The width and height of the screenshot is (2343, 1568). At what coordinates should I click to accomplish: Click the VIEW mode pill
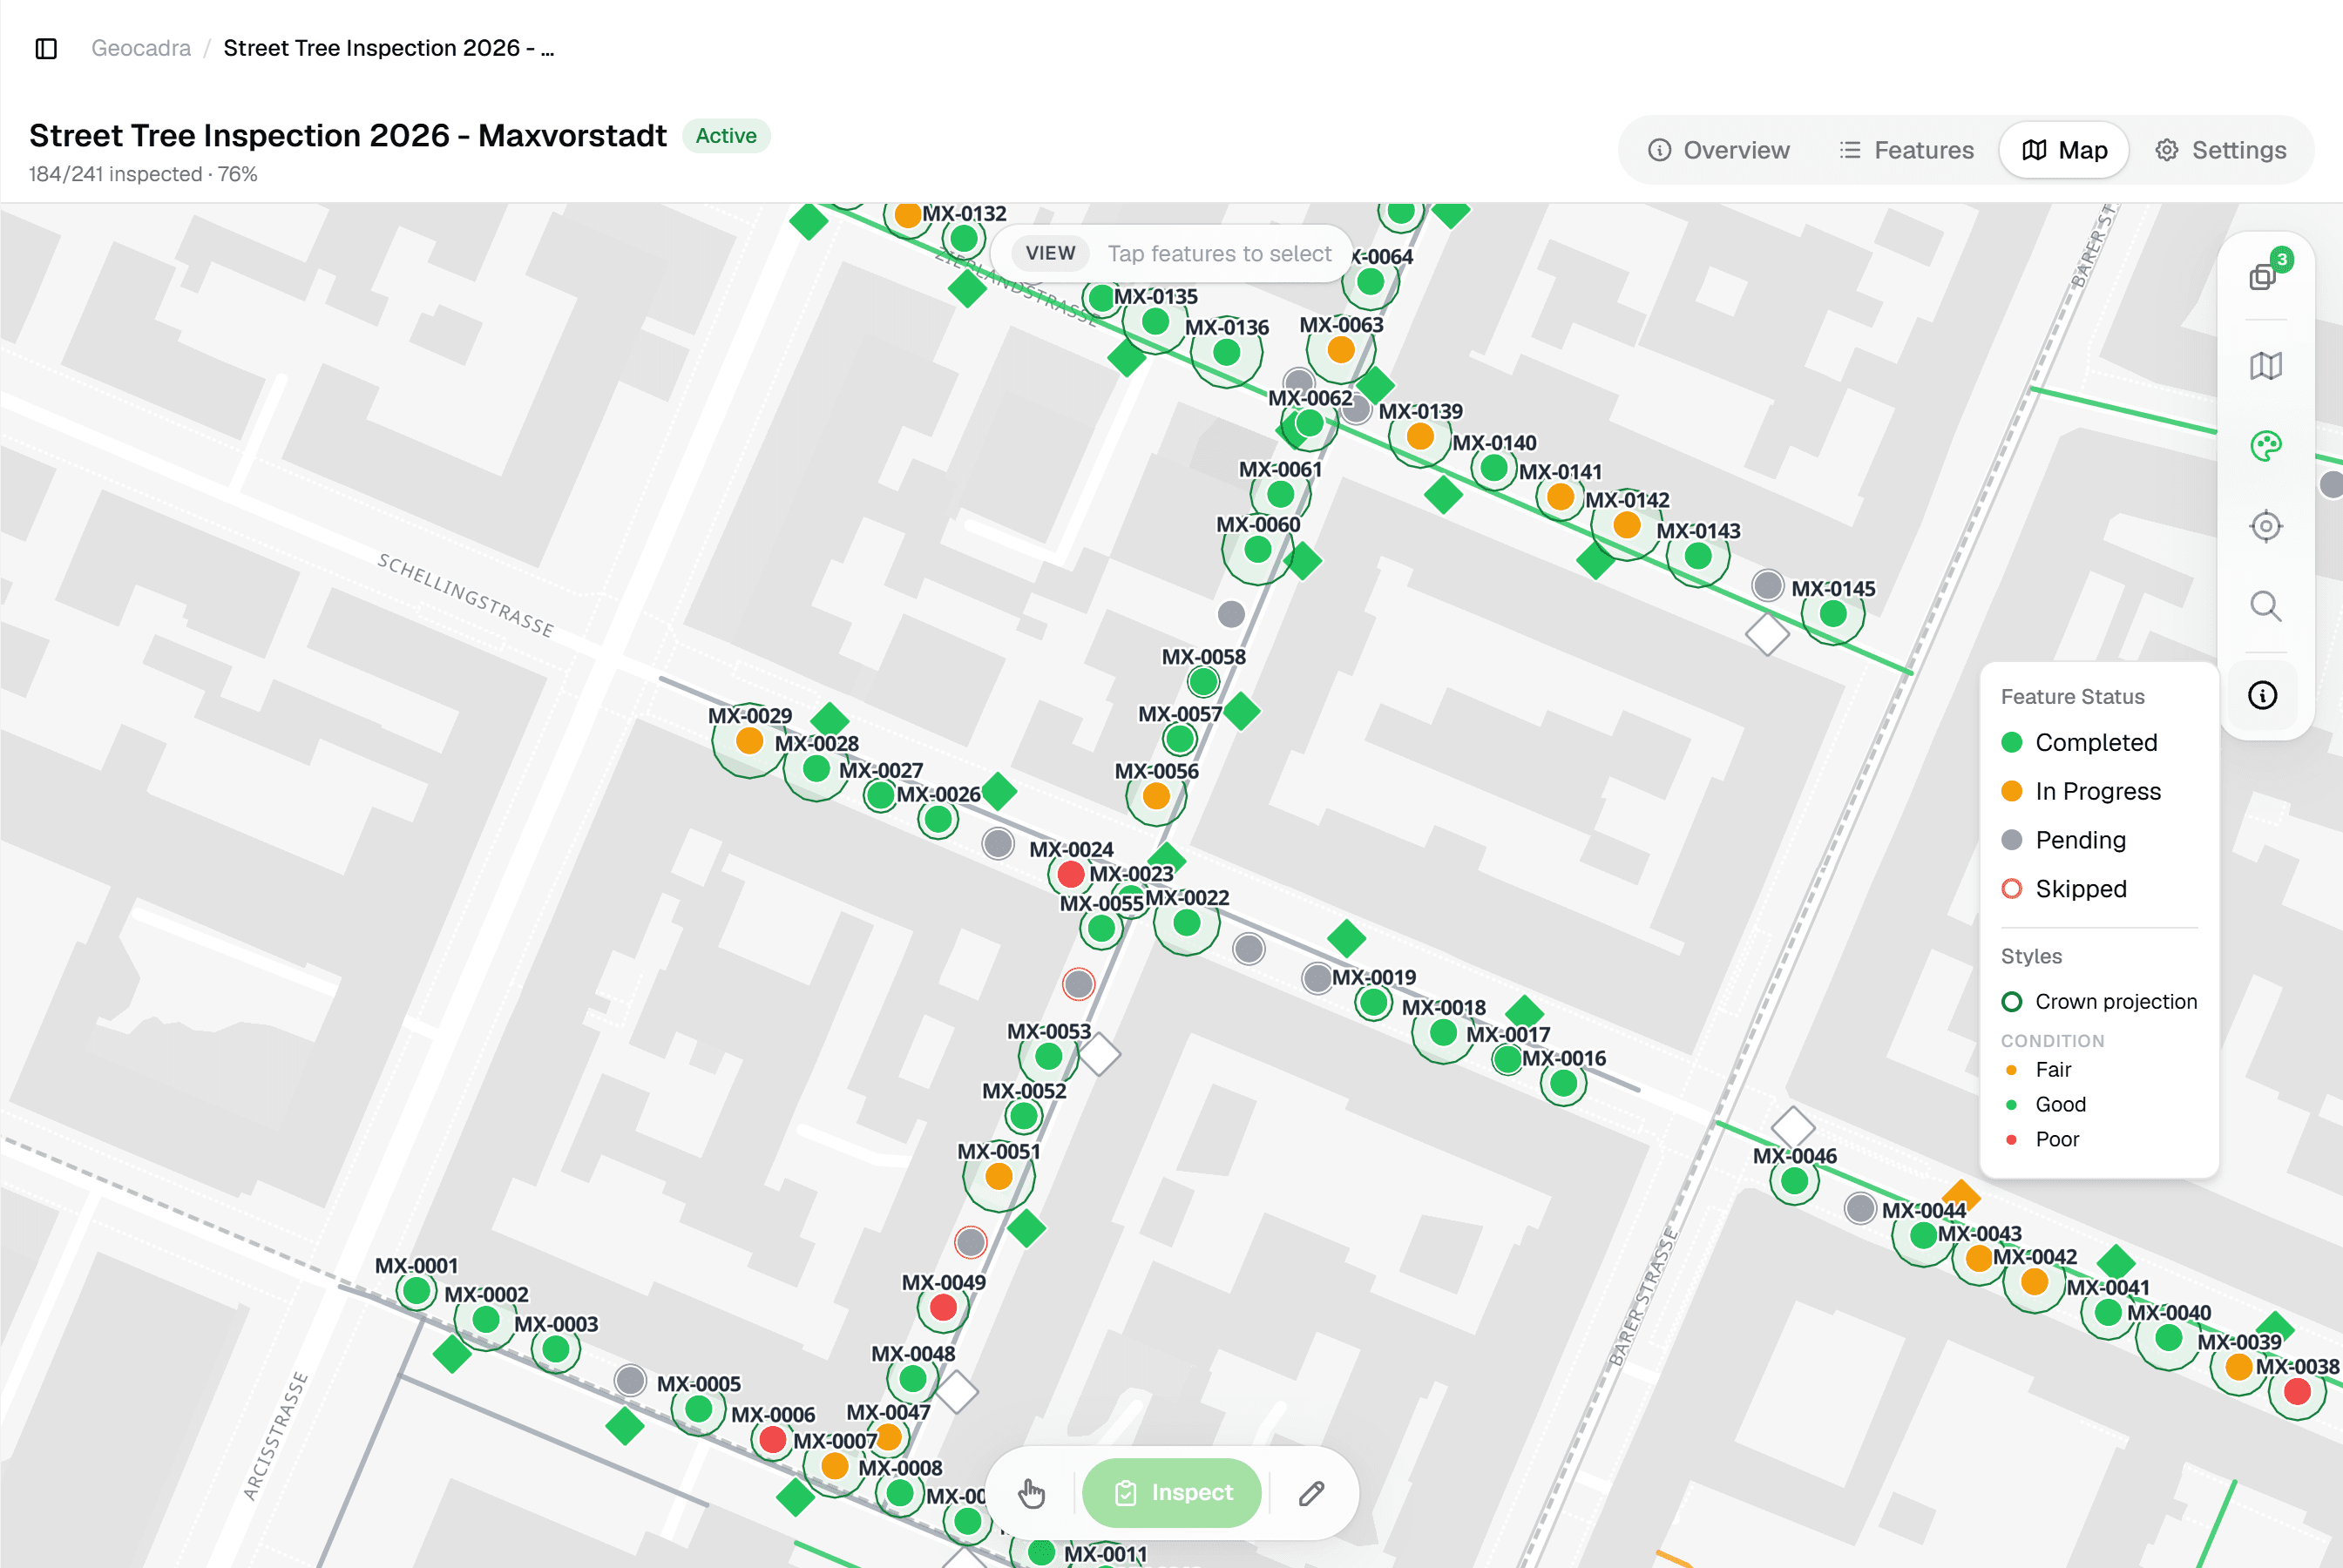tap(1050, 253)
